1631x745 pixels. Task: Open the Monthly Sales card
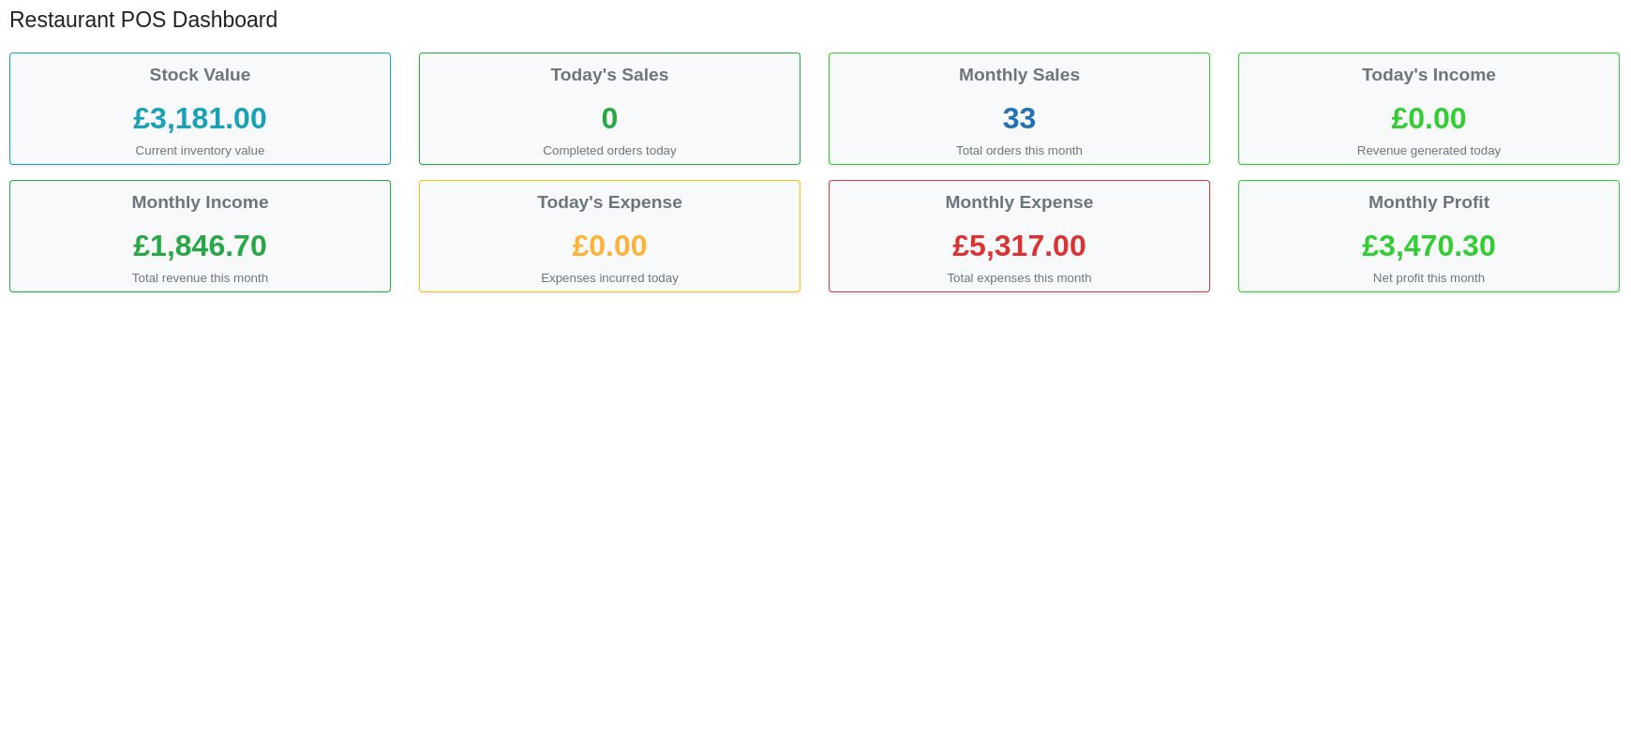[x=1019, y=108]
